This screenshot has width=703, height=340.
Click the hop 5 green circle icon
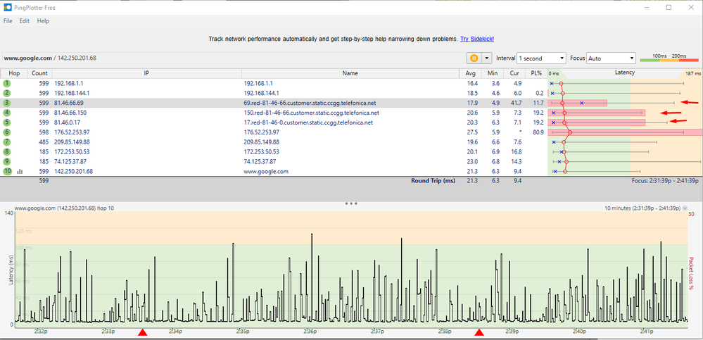7,122
